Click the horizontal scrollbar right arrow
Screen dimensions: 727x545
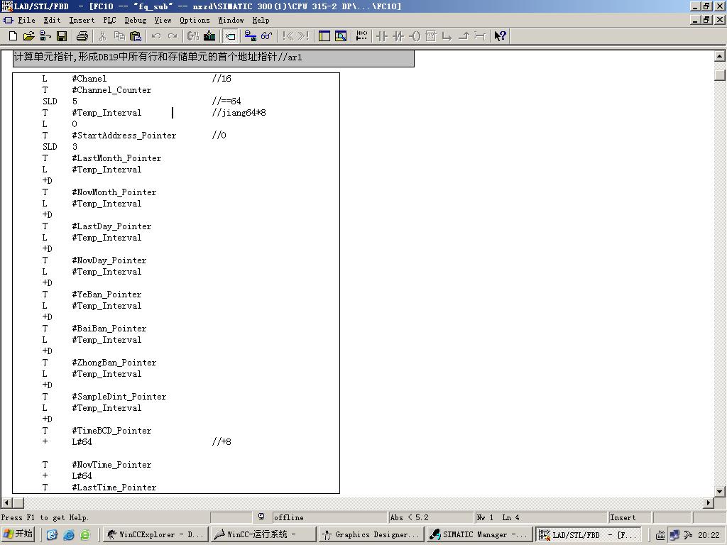[708, 503]
